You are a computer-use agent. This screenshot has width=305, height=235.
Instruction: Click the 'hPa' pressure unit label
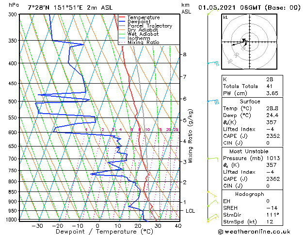point(14,5)
